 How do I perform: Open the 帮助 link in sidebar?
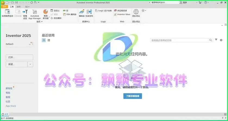pos(8,93)
